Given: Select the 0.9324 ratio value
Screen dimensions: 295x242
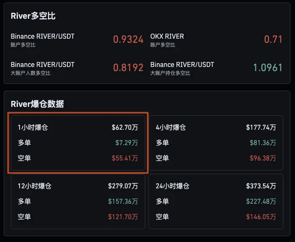Looking at the screenshot, I should click(128, 40).
